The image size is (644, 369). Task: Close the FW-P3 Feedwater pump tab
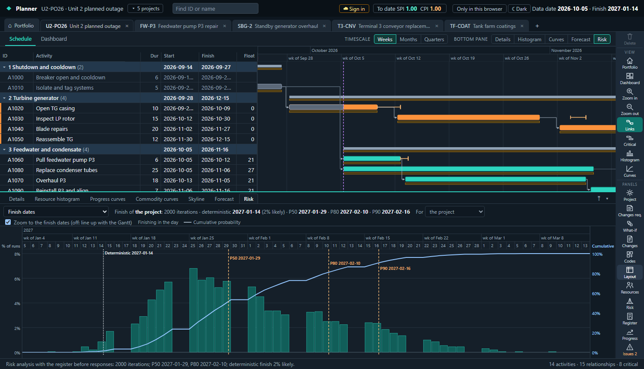[225, 26]
